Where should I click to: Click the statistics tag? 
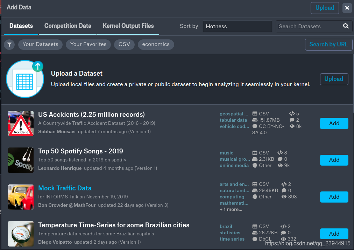[230, 233]
